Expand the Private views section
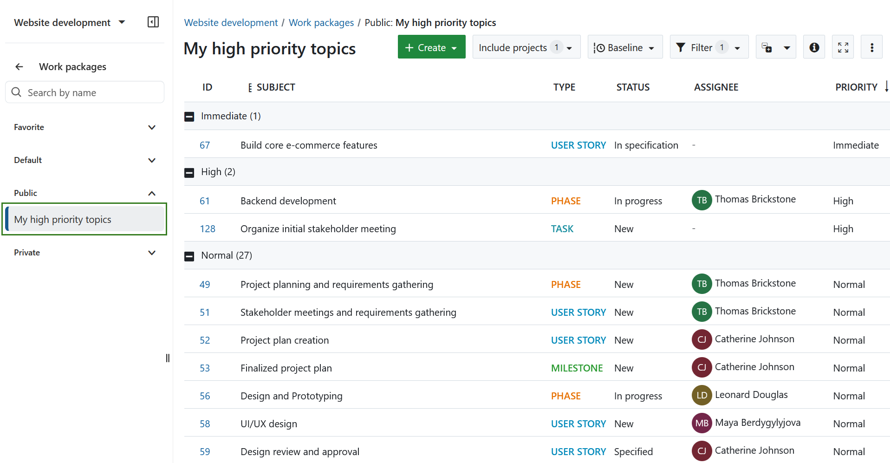The width and height of the screenshot is (890, 463). click(x=152, y=253)
